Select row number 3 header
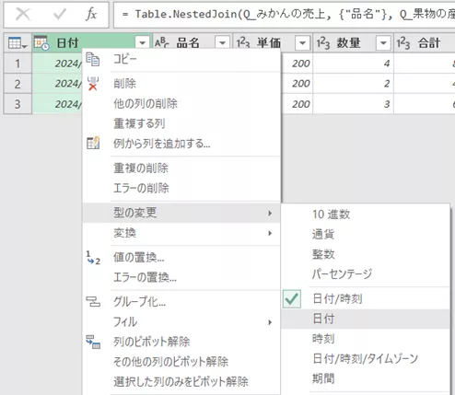Viewport: 455px width, 395px height. pyautogui.click(x=17, y=104)
